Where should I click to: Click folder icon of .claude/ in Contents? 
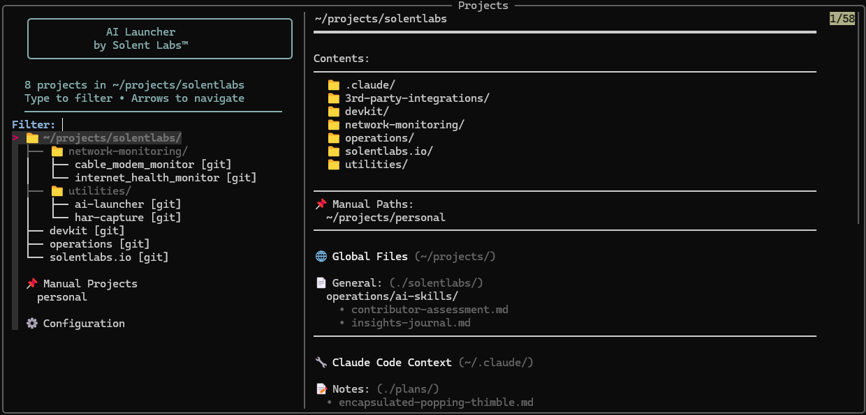334,85
